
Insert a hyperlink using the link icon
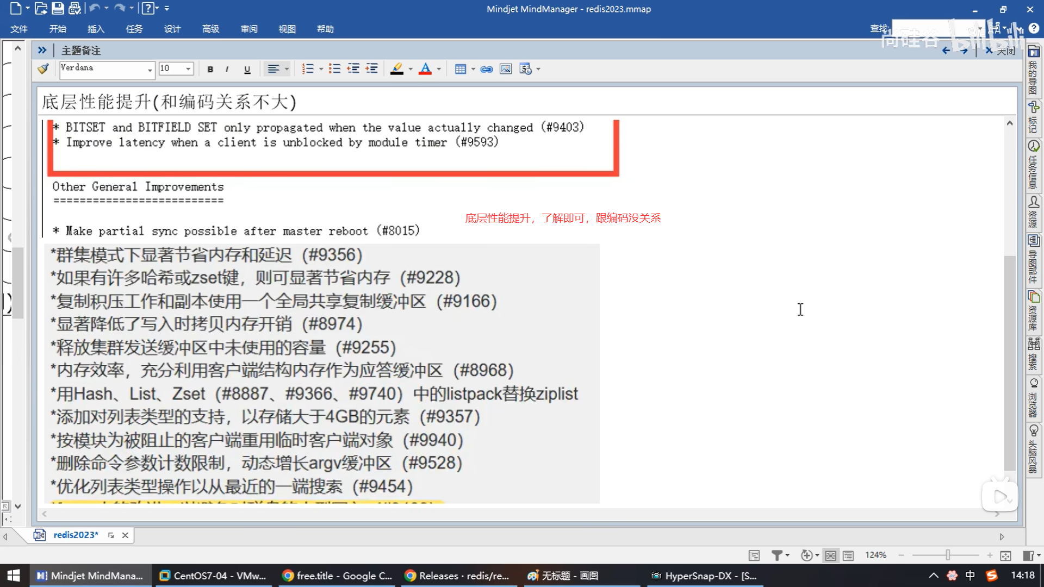[x=487, y=69]
